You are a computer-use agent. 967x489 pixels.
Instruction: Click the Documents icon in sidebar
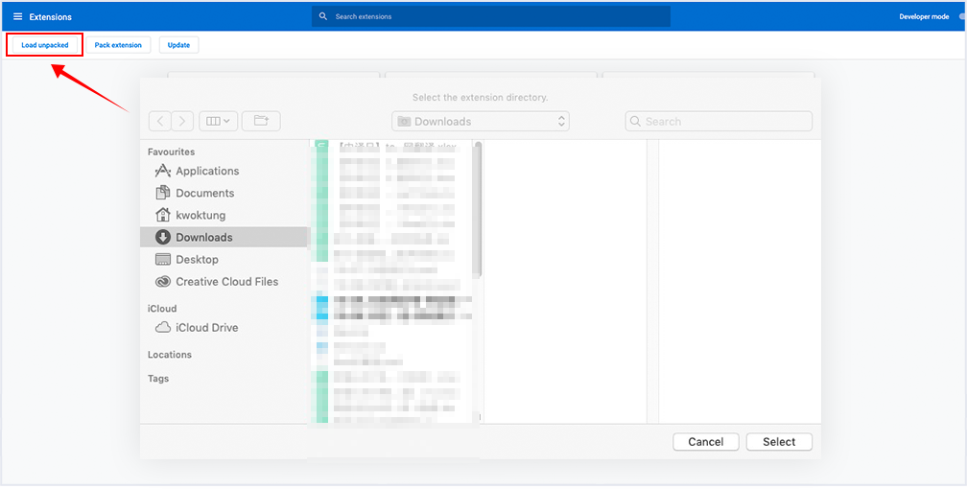(163, 193)
